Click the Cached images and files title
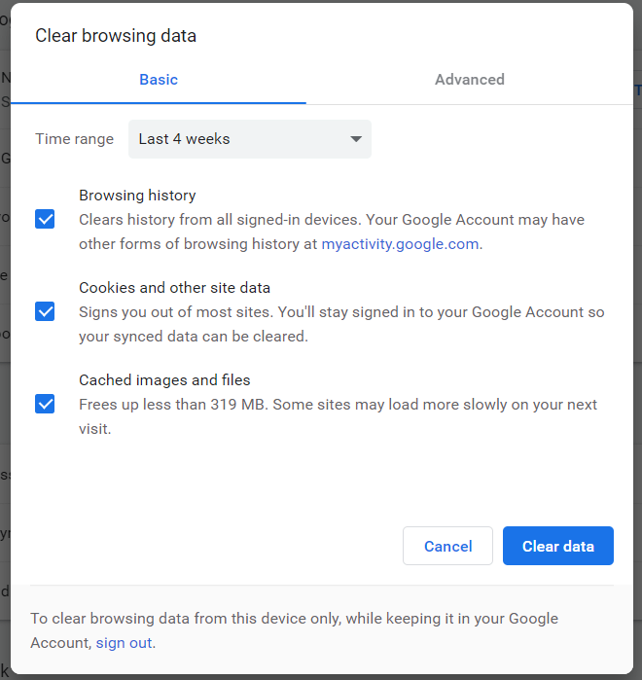 coord(164,380)
